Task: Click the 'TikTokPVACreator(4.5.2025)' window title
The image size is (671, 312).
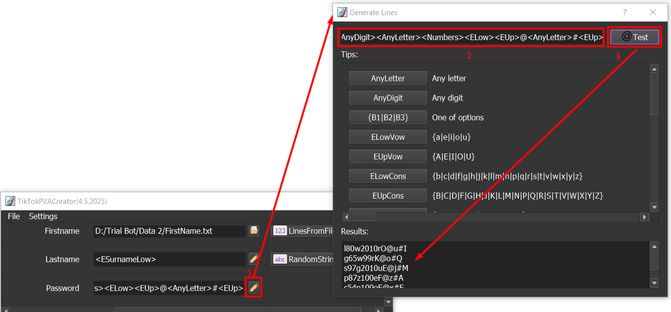Action: pos(63,201)
